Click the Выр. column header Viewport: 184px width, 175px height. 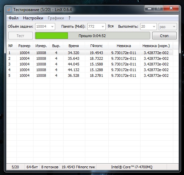coord(56,46)
